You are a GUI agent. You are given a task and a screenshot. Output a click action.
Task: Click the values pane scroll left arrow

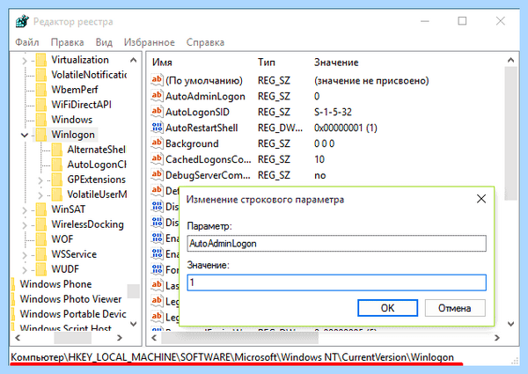(x=154, y=338)
